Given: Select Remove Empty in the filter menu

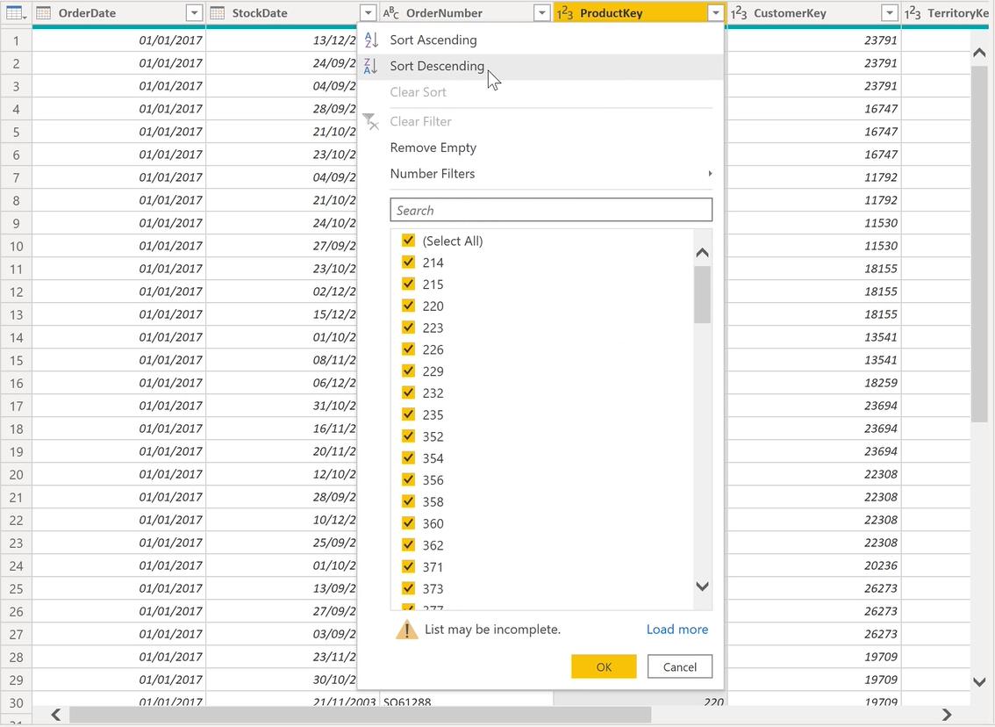Looking at the screenshot, I should click(433, 148).
